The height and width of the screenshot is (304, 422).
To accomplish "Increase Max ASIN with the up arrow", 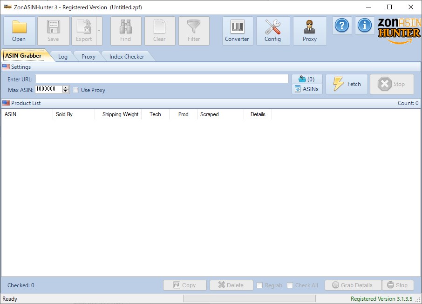I will (x=66, y=87).
